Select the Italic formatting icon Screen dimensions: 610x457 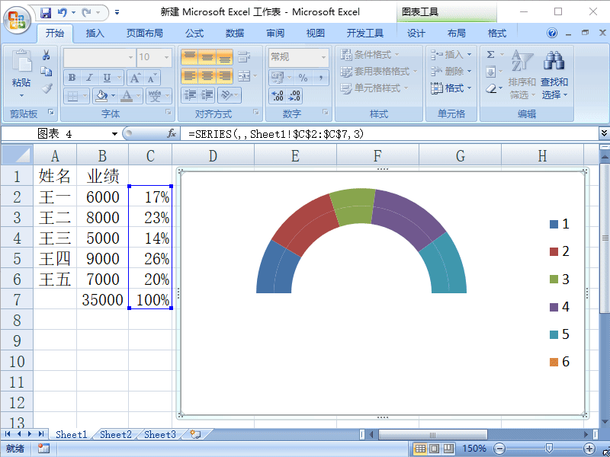coord(88,78)
